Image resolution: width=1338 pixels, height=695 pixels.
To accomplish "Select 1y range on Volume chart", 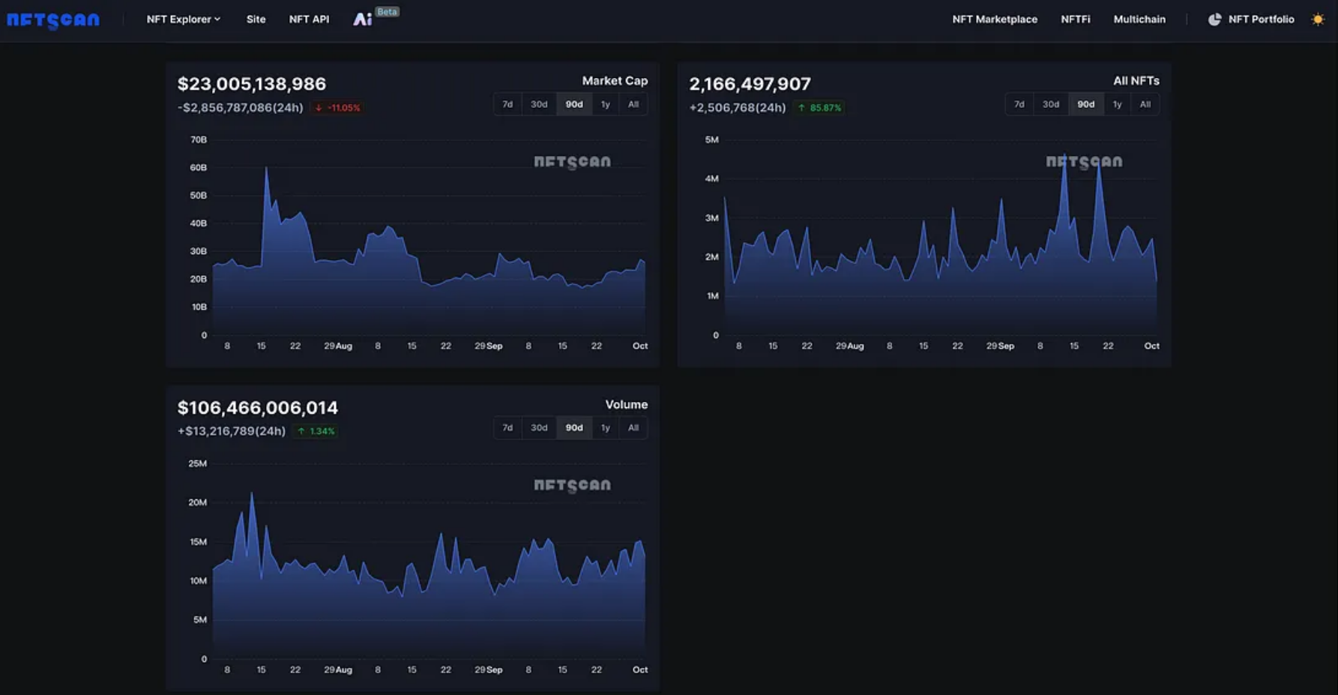I will (605, 427).
